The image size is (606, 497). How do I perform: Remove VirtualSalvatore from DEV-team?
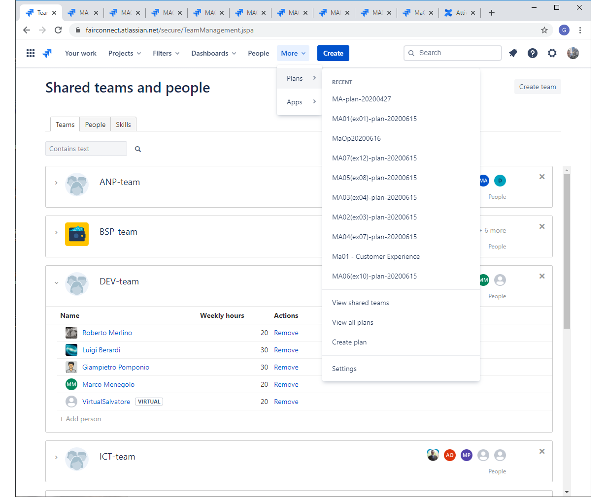[x=286, y=402]
